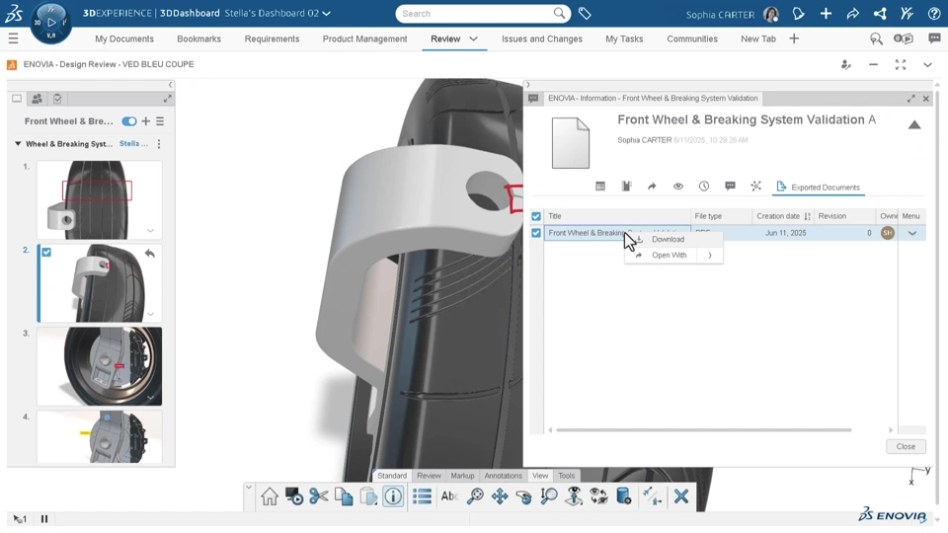Click the plus add-content icon in top bar

pyautogui.click(x=826, y=13)
